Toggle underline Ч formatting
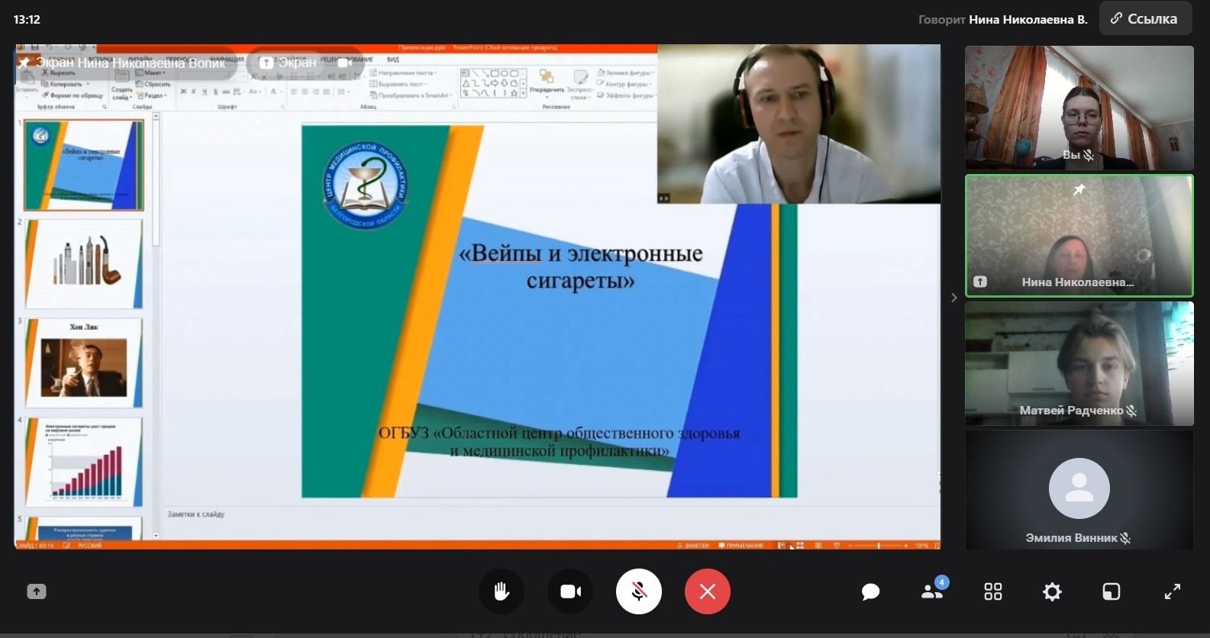This screenshot has height=638, width=1210. (x=204, y=92)
